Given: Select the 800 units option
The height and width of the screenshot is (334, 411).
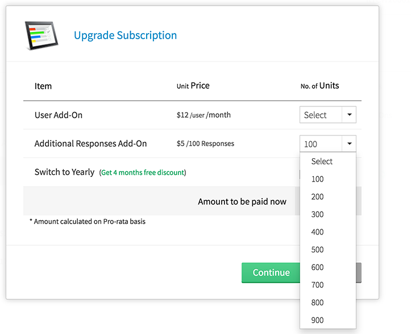Looking at the screenshot, I should pyautogui.click(x=317, y=303).
